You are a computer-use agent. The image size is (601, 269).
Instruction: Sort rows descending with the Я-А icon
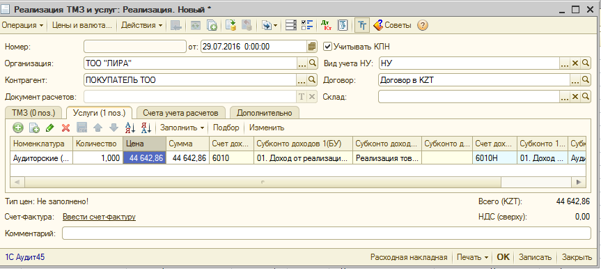coord(146,128)
